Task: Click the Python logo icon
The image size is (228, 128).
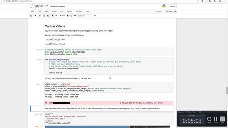Action: [164, 6]
